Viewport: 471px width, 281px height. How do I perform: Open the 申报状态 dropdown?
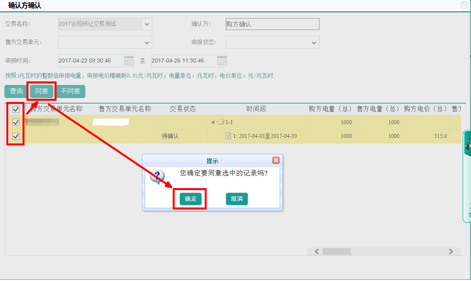click(x=314, y=43)
